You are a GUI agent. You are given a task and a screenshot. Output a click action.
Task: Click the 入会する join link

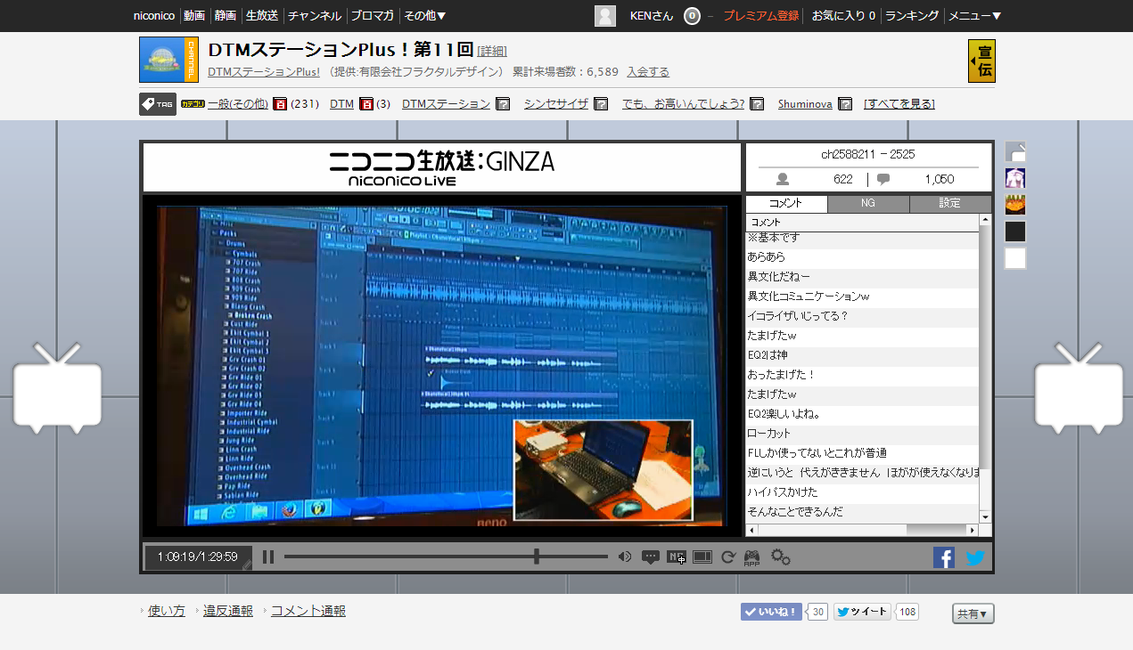click(x=648, y=72)
